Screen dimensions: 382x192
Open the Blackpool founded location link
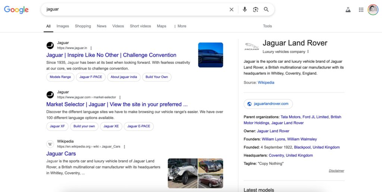pyautogui.click(x=302, y=147)
